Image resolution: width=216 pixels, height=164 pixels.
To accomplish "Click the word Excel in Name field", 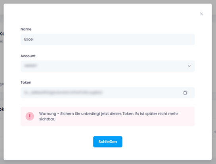I will tap(29, 39).
